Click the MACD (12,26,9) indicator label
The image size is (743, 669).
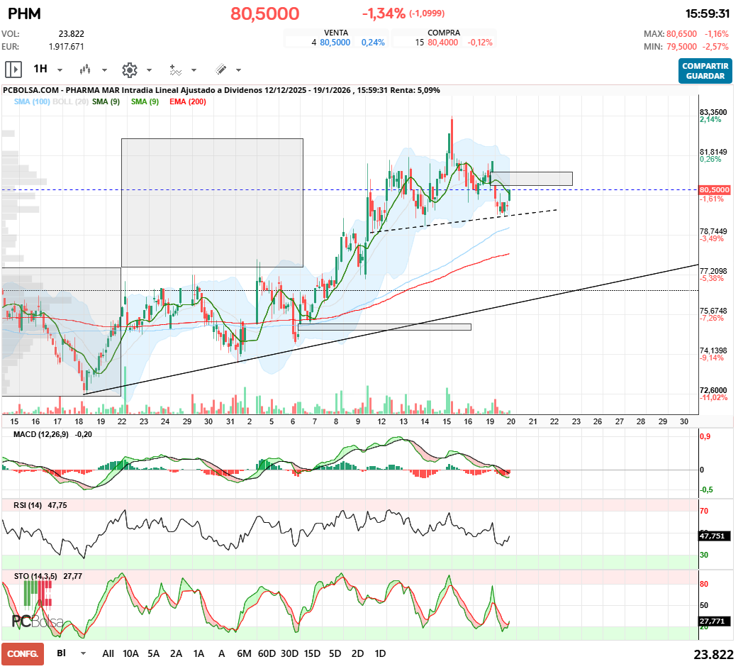[40, 434]
